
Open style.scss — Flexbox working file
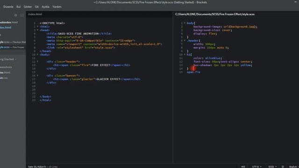point(13,42)
